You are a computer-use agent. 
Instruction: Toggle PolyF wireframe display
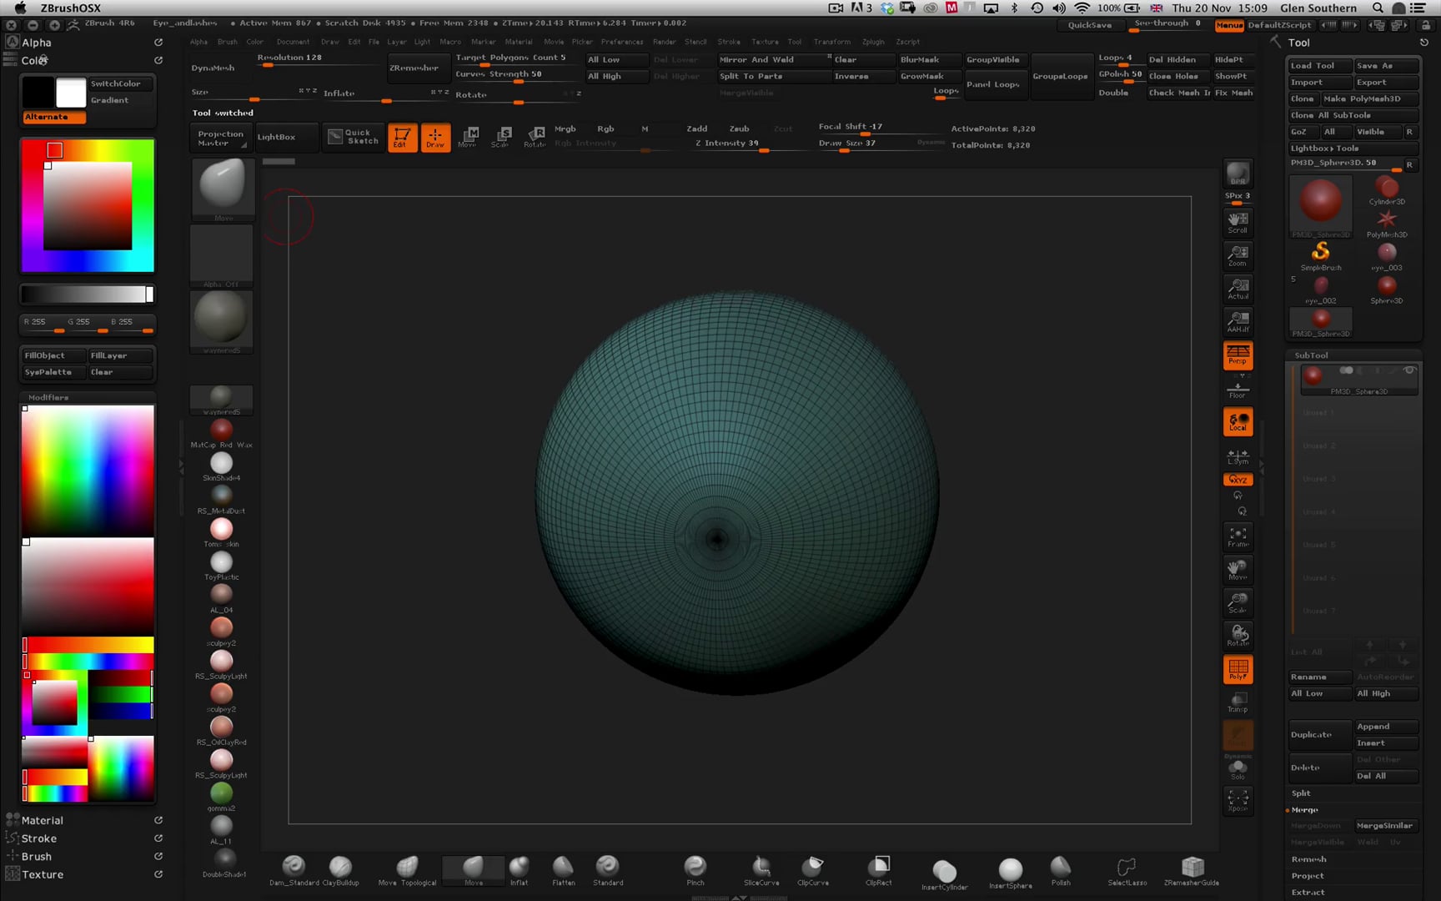coord(1238,669)
